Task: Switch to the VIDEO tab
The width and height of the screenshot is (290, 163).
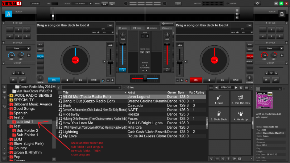Action: [x=137, y=28]
